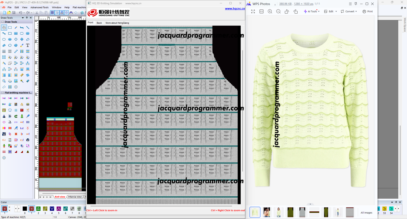Viewport: 407px width, 219px height.
Task: Select green color swatch number 2
Action: 38,209
